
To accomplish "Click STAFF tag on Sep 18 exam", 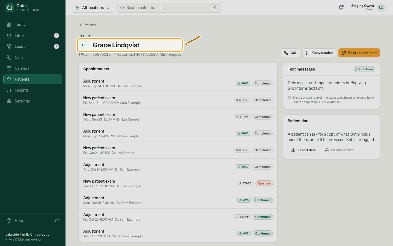I will [242, 100].
